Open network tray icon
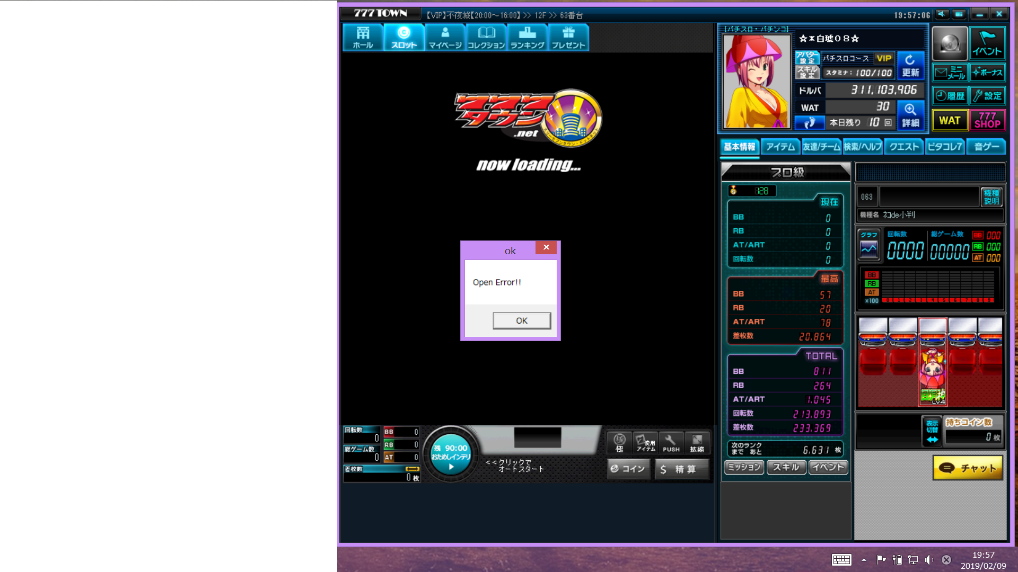The height and width of the screenshot is (572, 1018). click(x=913, y=559)
